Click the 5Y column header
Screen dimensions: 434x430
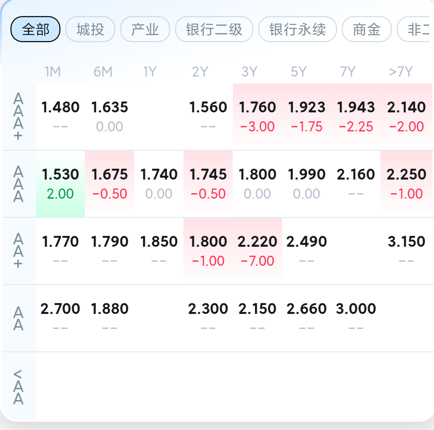click(299, 71)
